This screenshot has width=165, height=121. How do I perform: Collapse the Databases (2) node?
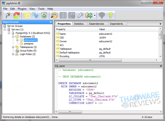(13, 37)
